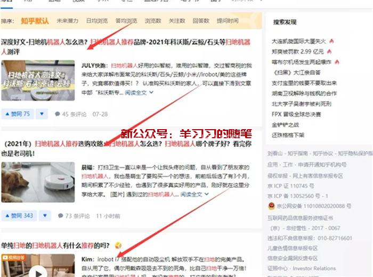This screenshot has height=277, width=373.
Task: Click the golden retriever robot vacuum thumbnail
Action: (38, 183)
